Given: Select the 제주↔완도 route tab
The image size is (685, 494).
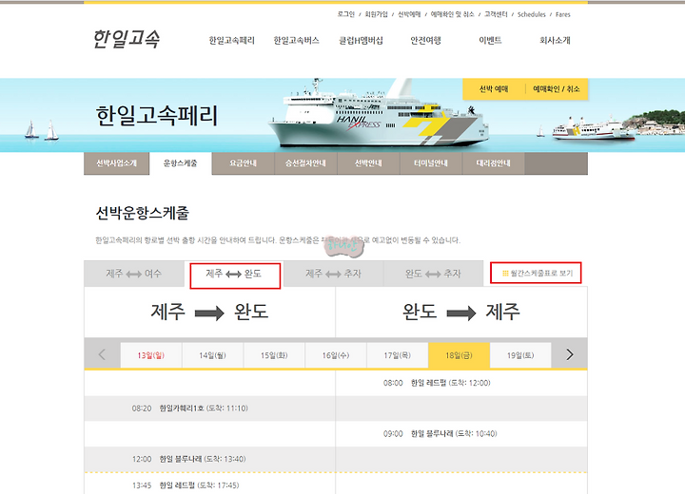Looking at the screenshot, I should pos(234,274).
